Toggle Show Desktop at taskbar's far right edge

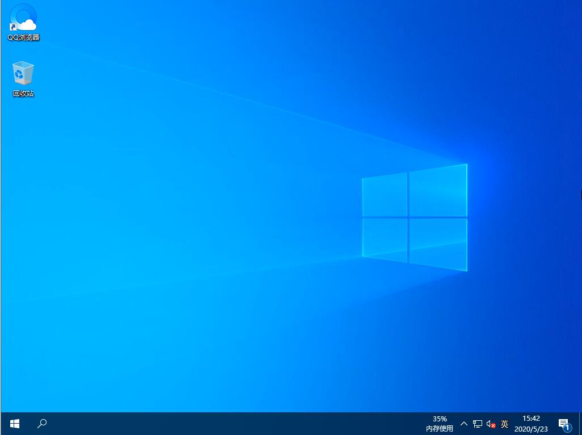click(x=580, y=423)
